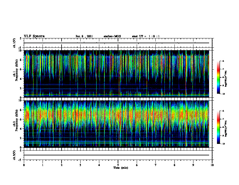The width and height of the screenshot is (239, 185).
Task: Click the -6 tick on the ch.2 colorbar
Action: (x=223, y=111)
